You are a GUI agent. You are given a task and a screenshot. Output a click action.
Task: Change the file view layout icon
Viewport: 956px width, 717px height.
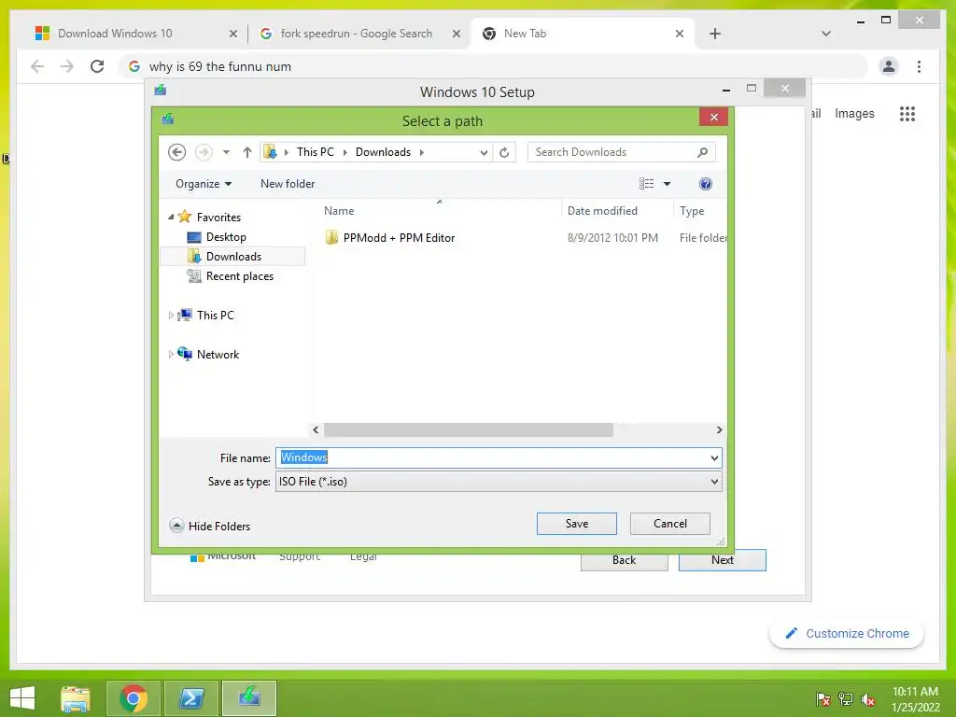point(646,184)
